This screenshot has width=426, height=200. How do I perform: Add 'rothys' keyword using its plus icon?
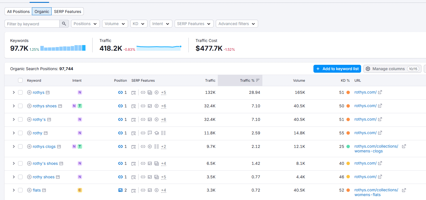pyautogui.click(x=29, y=92)
